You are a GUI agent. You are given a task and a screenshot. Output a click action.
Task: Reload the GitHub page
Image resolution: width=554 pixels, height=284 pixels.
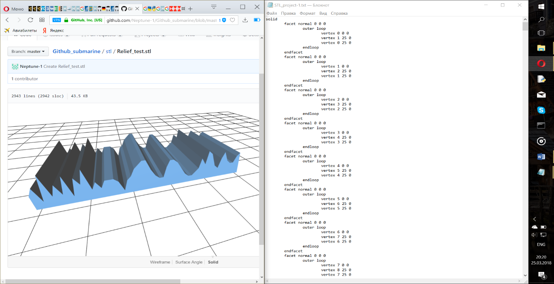tap(30, 20)
